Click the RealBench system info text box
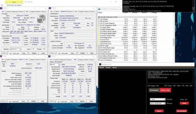The height and width of the screenshot is (114, 196). point(170,77)
